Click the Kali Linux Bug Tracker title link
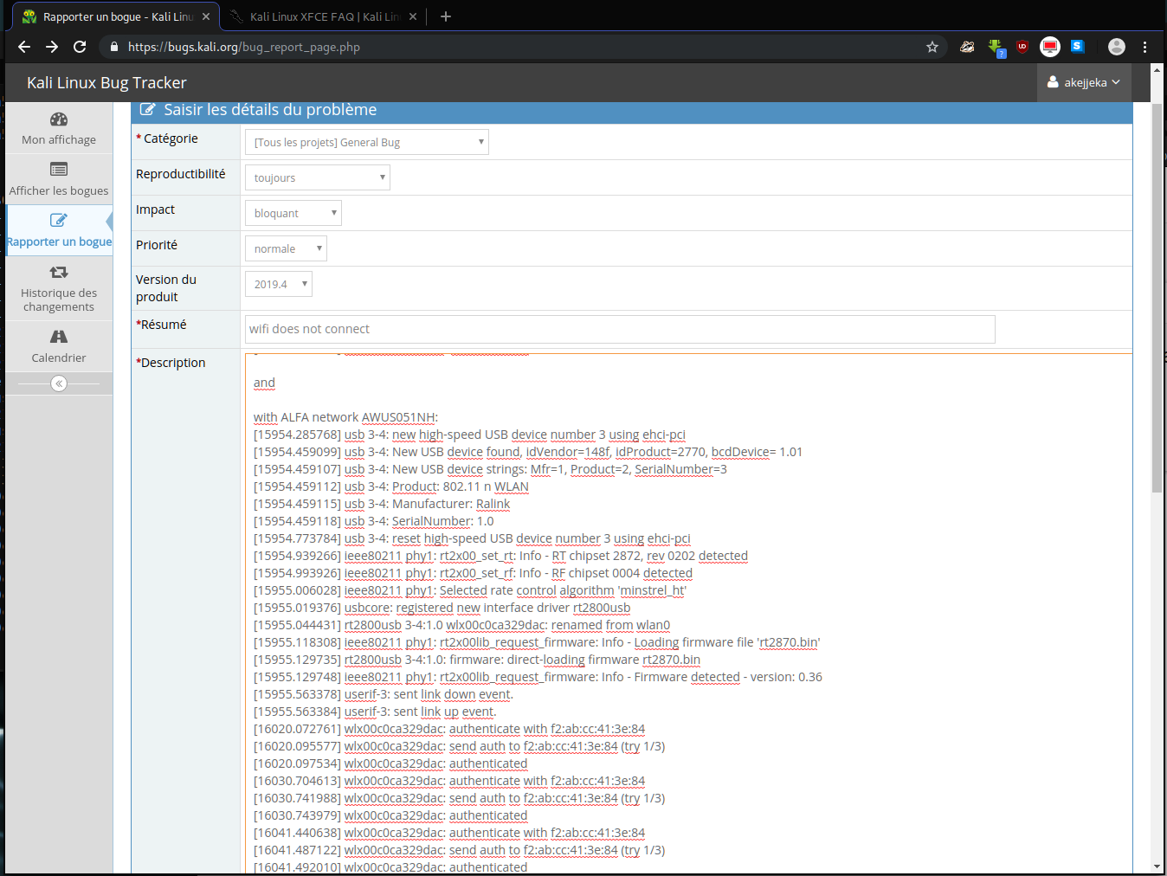This screenshot has height=876, width=1167. click(x=106, y=83)
